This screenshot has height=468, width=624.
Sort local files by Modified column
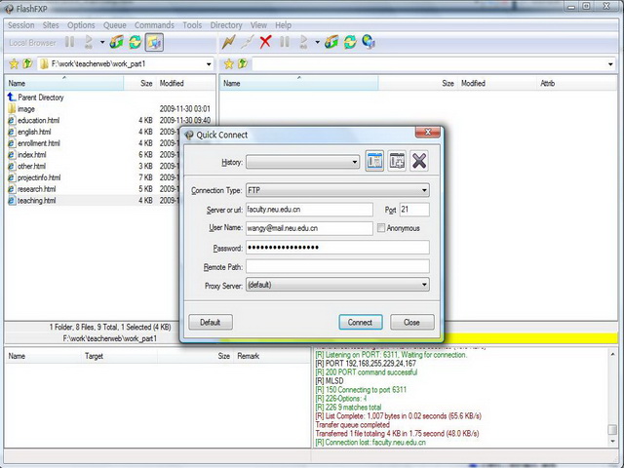(185, 83)
